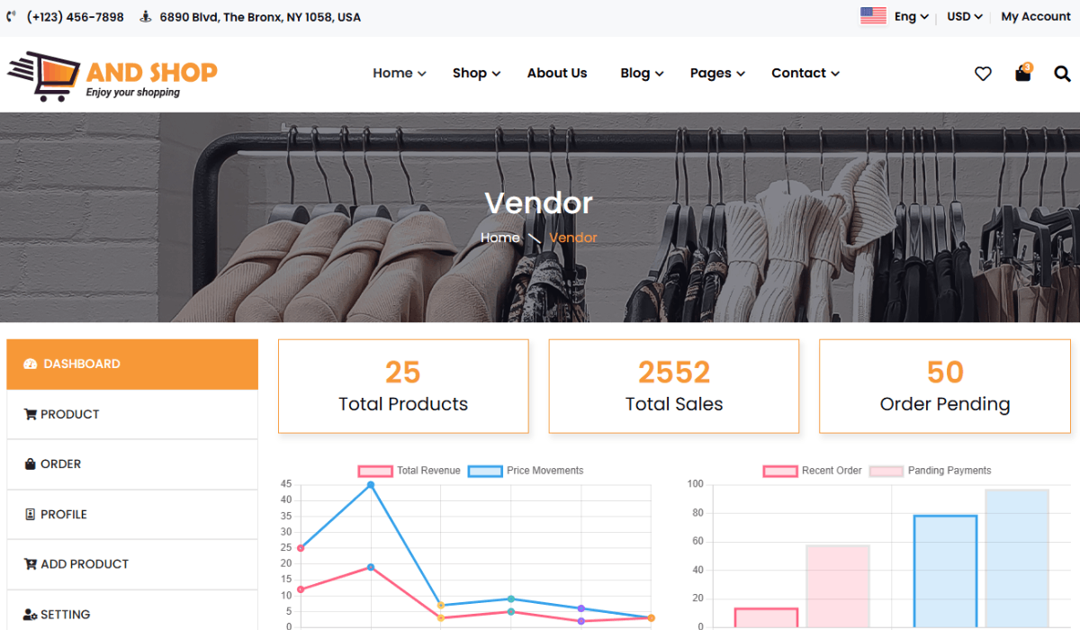
Task: Open the shopping bag cart icon
Action: click(x=1023, y=73)
